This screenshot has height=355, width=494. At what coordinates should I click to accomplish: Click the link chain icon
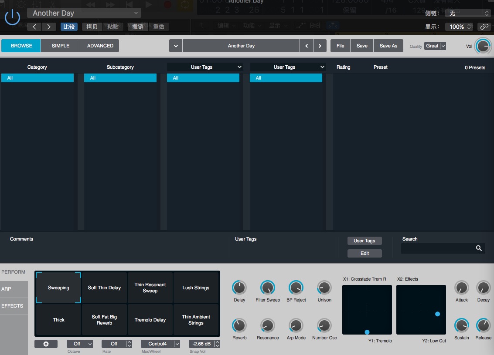click(x=484, y=27)
